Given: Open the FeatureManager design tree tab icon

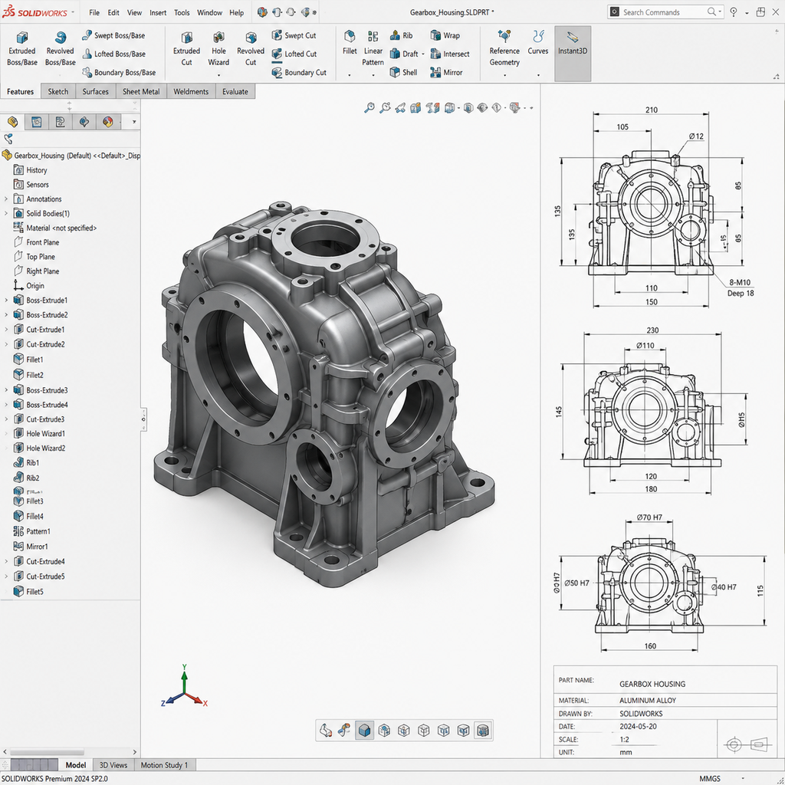Looking at the screenshot, I should coord(12,122).
